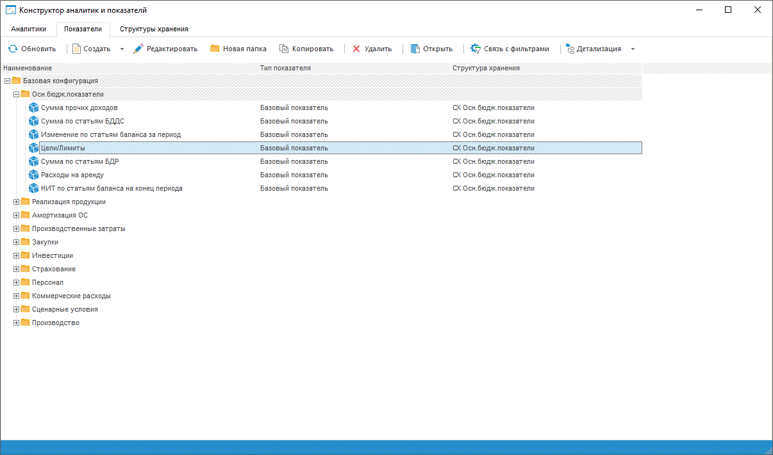773x455 pixels.
Task: Click the Редактировать pencil icon
Action: pyautogui.click(x=138, y=49)
